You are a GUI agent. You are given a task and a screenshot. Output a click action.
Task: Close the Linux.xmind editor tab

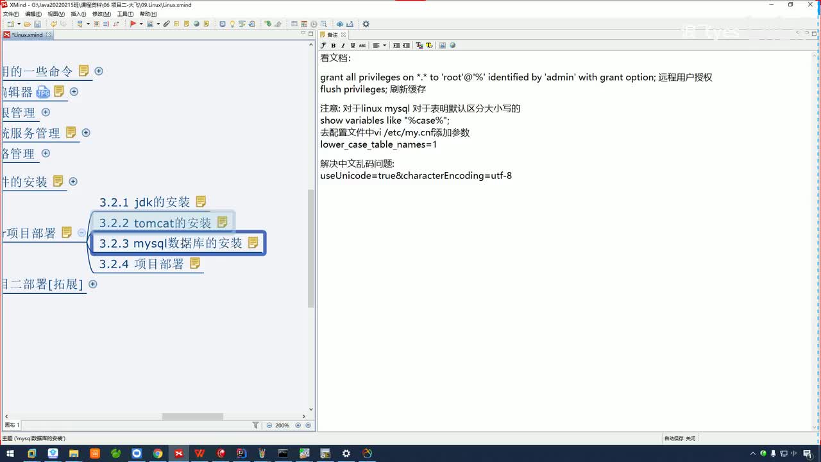pyautogui.click(x=48, y=35)
